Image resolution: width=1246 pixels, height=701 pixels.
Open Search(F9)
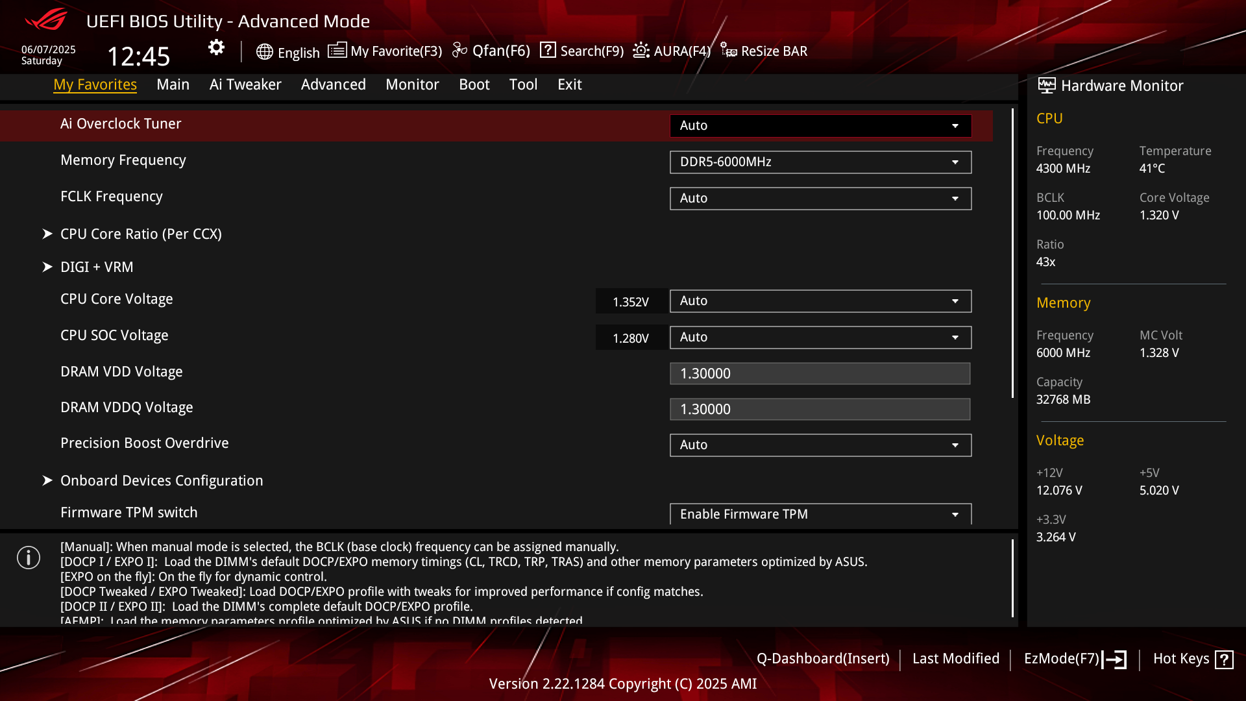pyautogui.click(x=592, y=51)
